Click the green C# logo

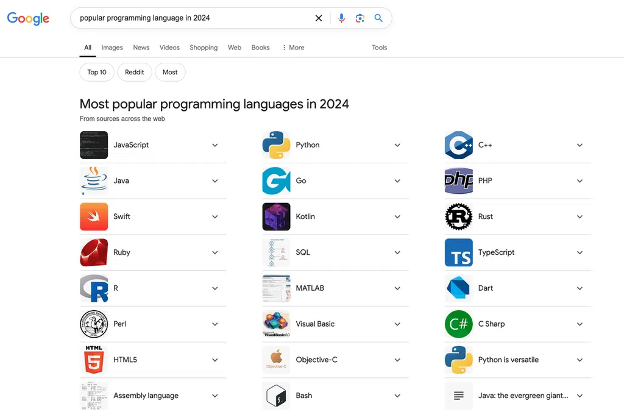[458, 324]
